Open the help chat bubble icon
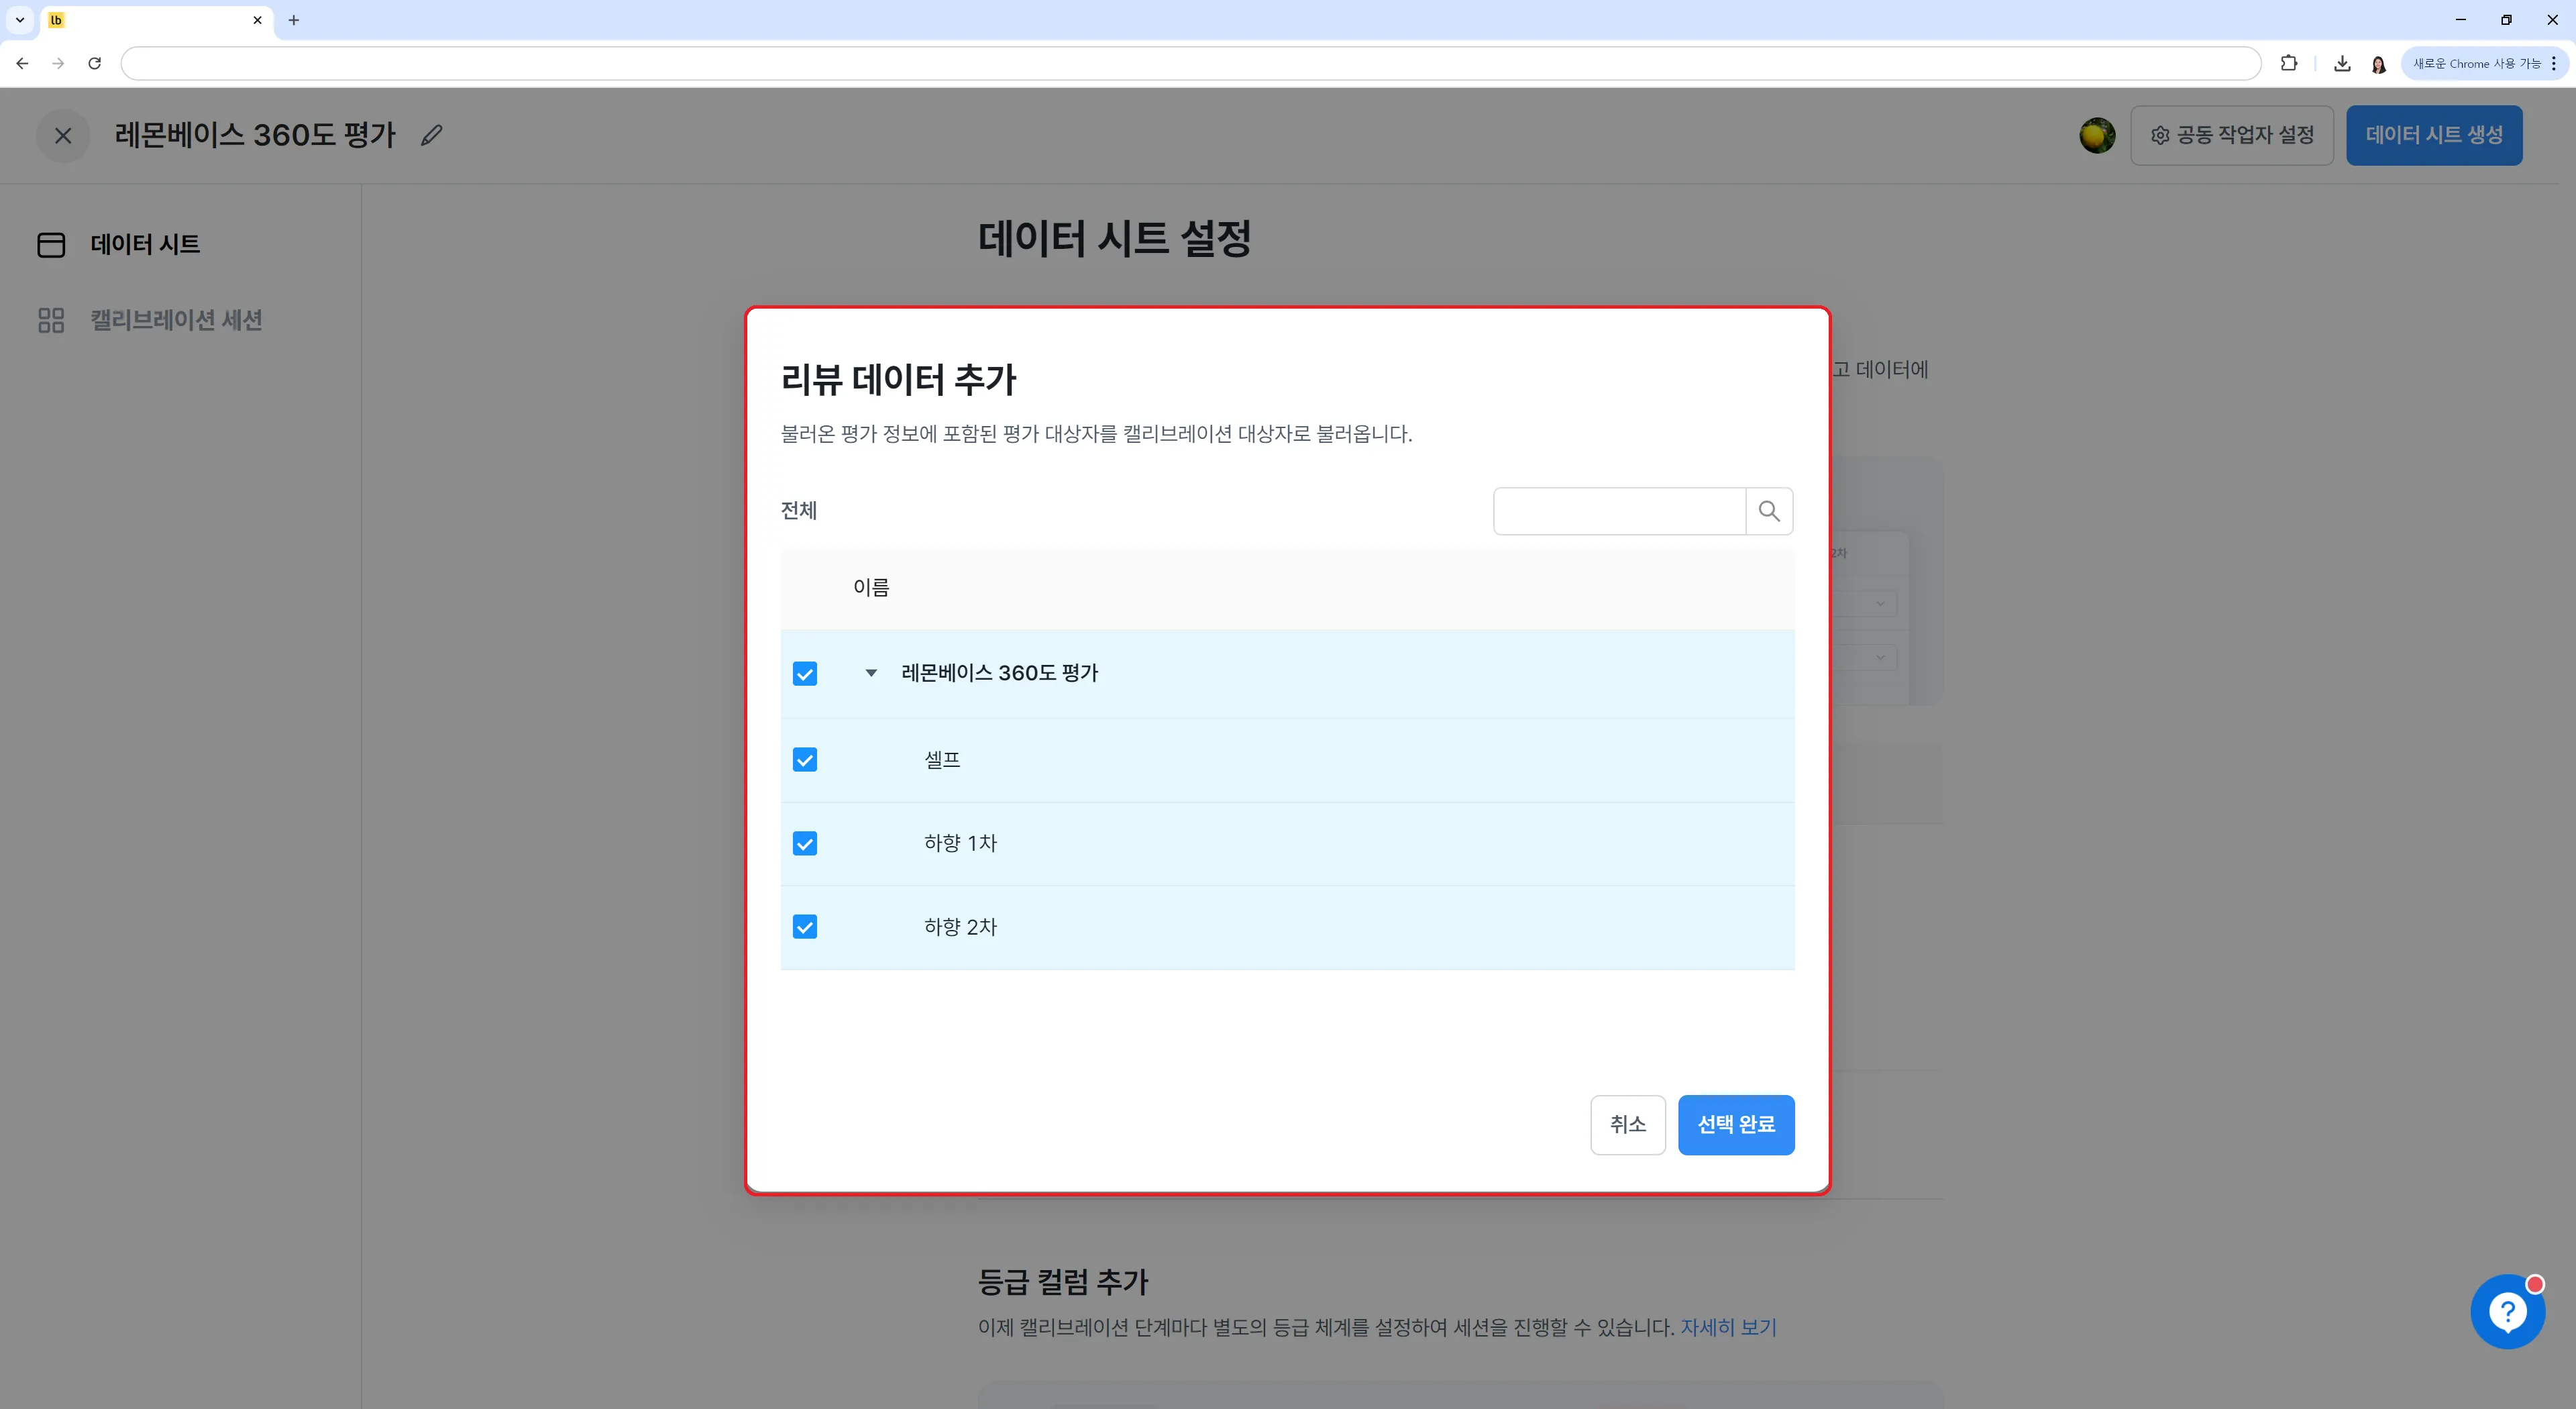This screenshot has width=2576, height=1409. [x=2508, y=1311]
